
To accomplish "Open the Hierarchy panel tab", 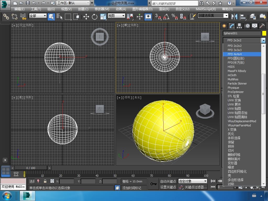I will [239, 26].
